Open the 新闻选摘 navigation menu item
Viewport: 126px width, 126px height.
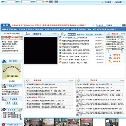tap(5, 29)
